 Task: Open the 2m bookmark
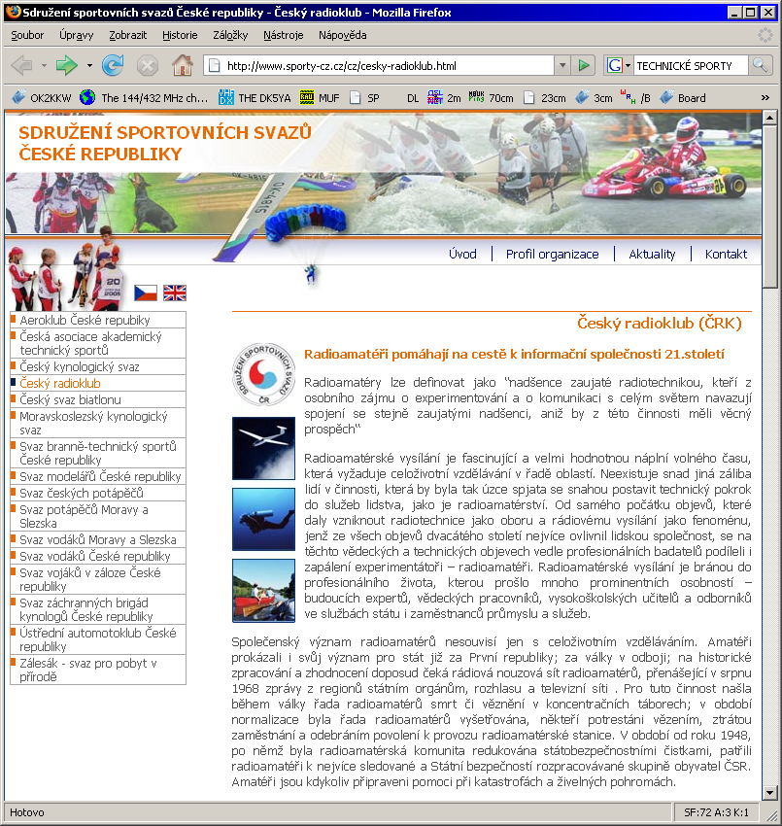[x=444, y=97]
